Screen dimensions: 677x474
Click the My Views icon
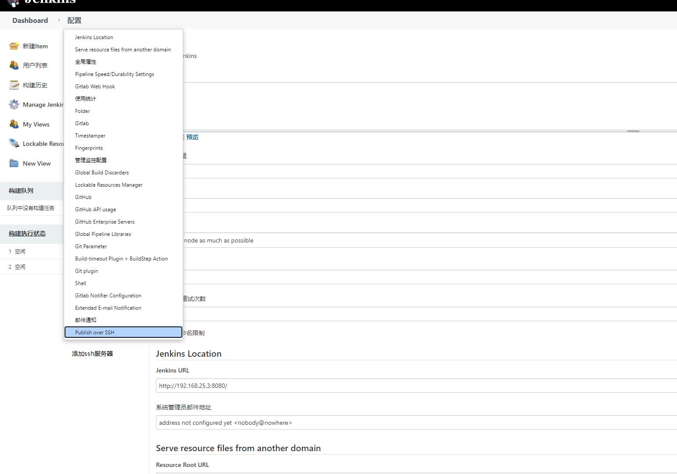(x=14, y=124)
